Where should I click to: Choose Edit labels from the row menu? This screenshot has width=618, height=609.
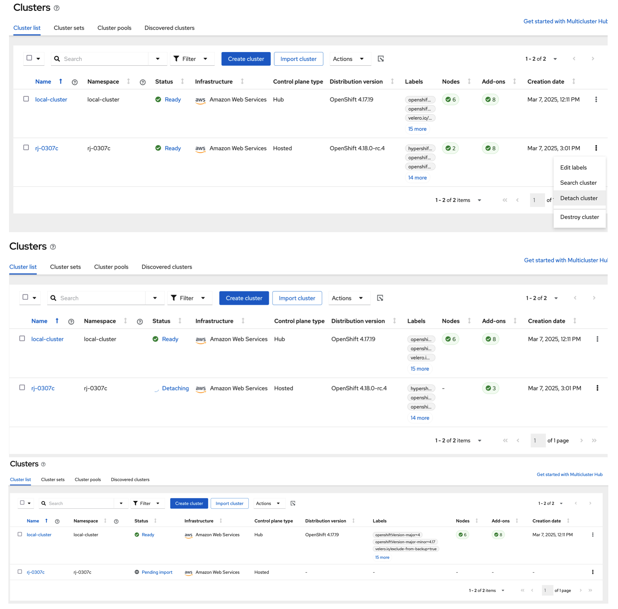pyautogui.click(x=573, y=167)
